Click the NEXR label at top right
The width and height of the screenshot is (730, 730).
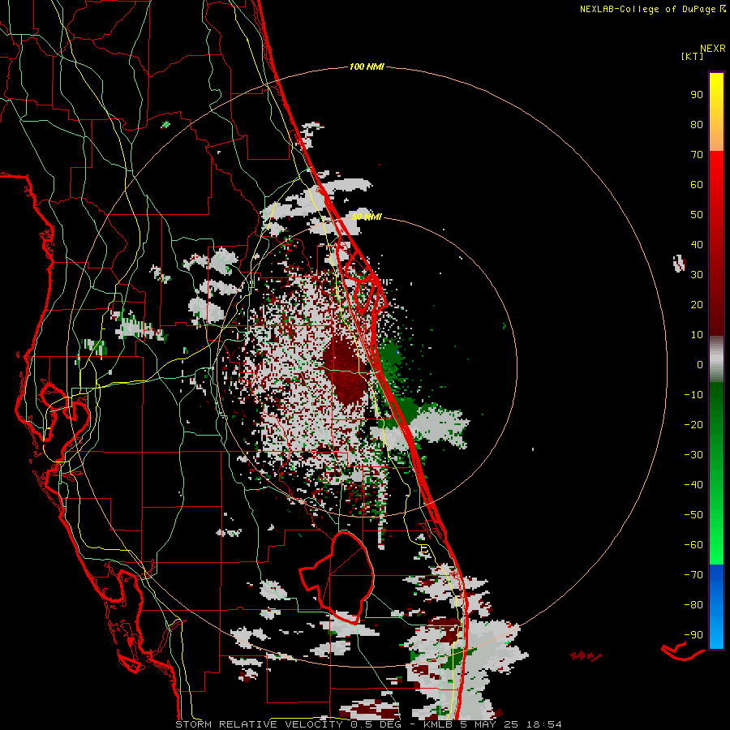click(713, 49)
